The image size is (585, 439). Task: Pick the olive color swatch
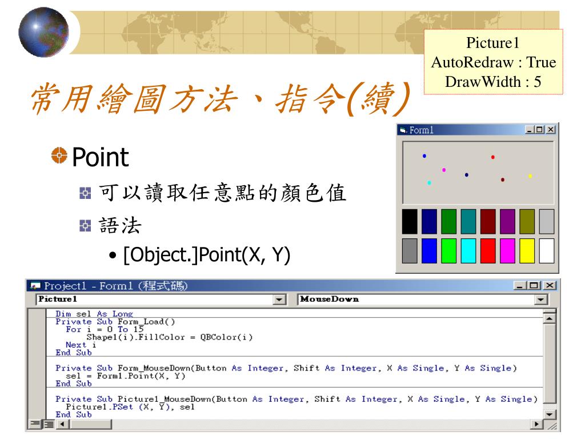[x=527, y=222]
